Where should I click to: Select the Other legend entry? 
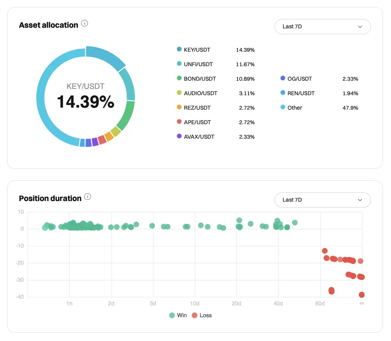coord(294,108)
